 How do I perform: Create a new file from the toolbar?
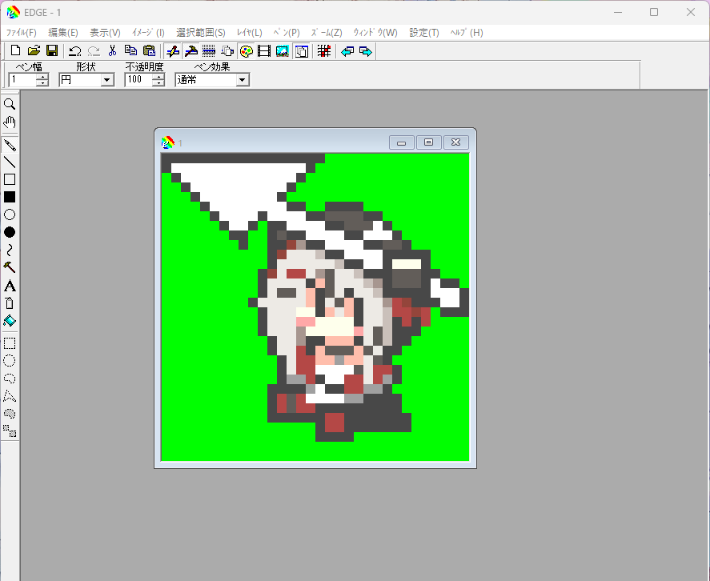click(x=15, y=50)
